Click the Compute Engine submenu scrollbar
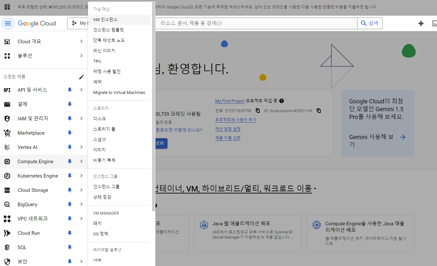Viewport: 437px width, 266px height. 154,107
